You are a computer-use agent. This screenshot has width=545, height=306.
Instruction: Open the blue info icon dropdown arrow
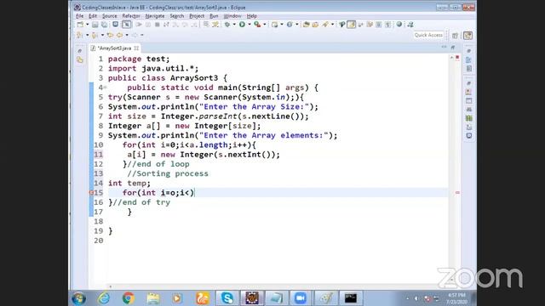(x=296, y=25)
